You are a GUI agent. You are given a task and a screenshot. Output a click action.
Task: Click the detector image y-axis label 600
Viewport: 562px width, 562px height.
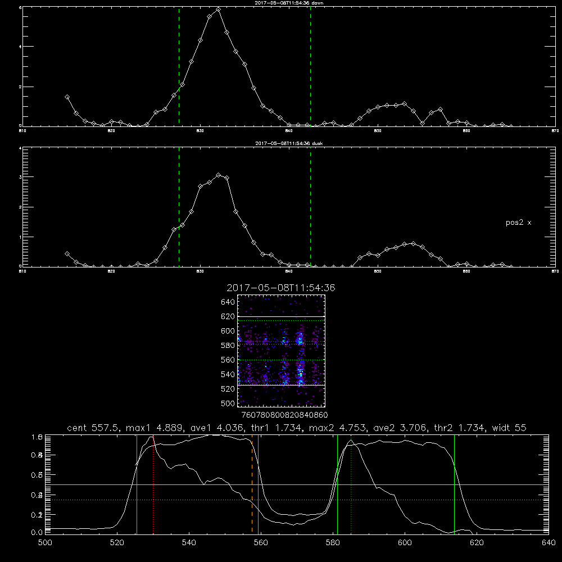pyautogui.click(x=228, y=331)
